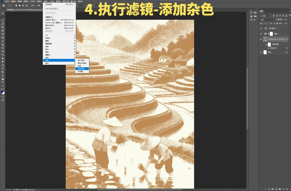Select the Brush tool
The image size is (291, 191).
point(3,41)
